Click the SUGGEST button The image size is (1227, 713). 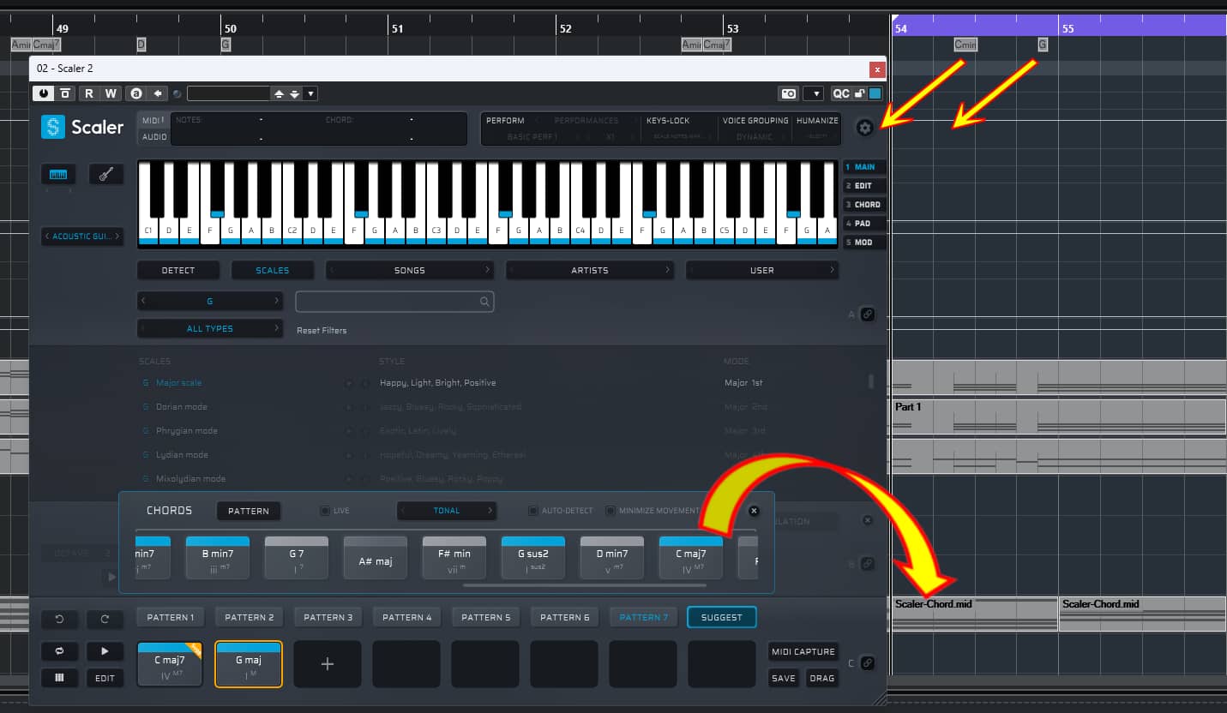pos(722,617)
